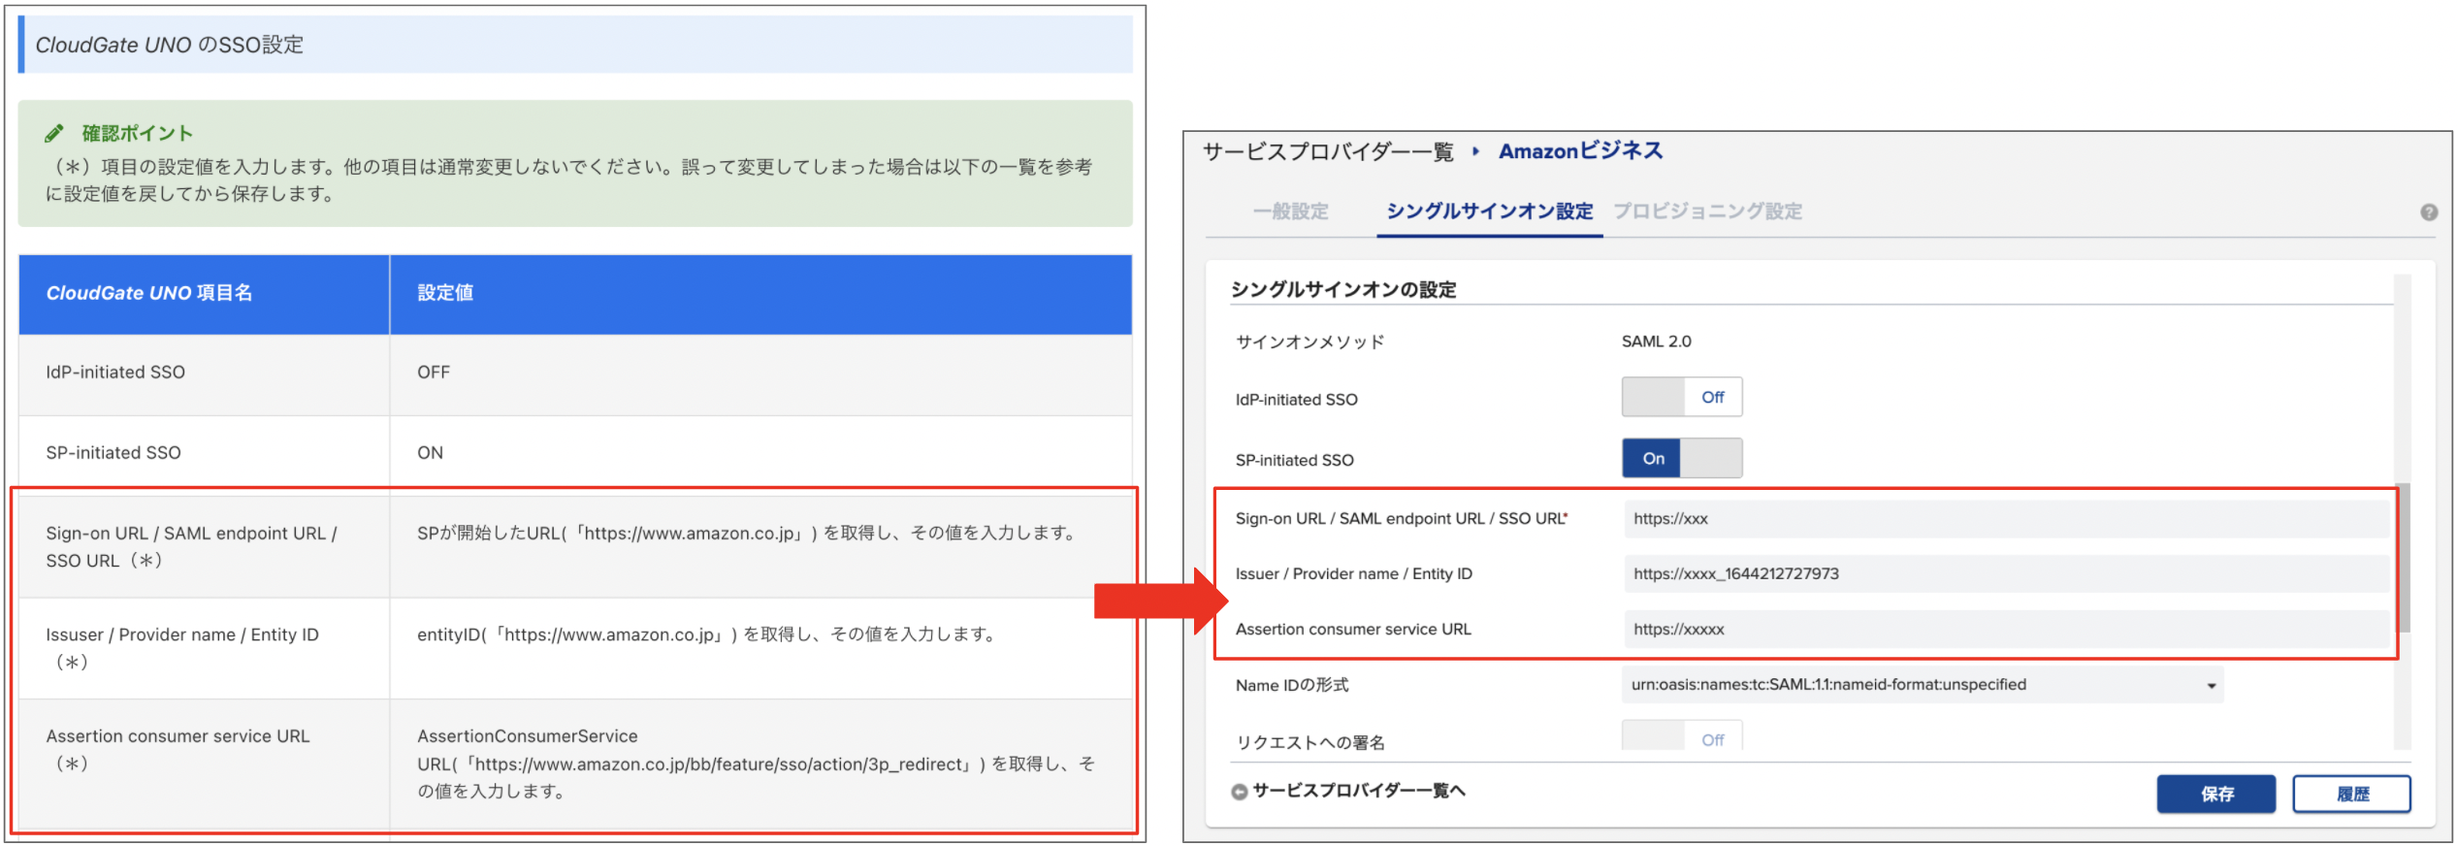2457x846 pixels.
Task: Click Assertion consumer service URL input field
Action: pos(2007,630)
